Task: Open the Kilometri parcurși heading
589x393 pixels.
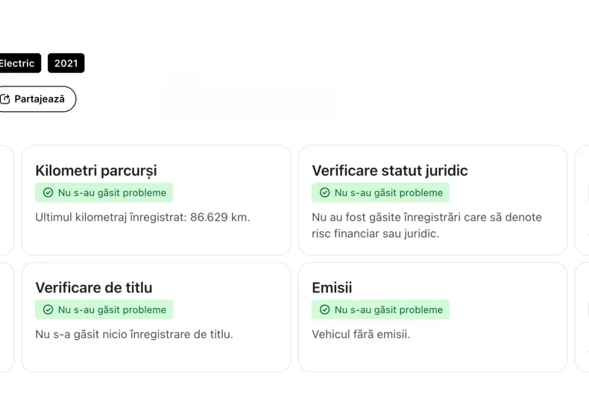Action: [x=96, y=171]
